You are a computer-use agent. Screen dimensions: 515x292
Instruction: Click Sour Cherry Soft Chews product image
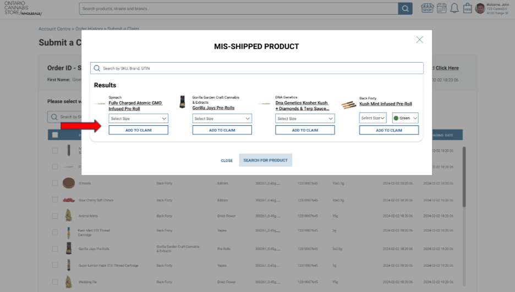click(69, 200)
